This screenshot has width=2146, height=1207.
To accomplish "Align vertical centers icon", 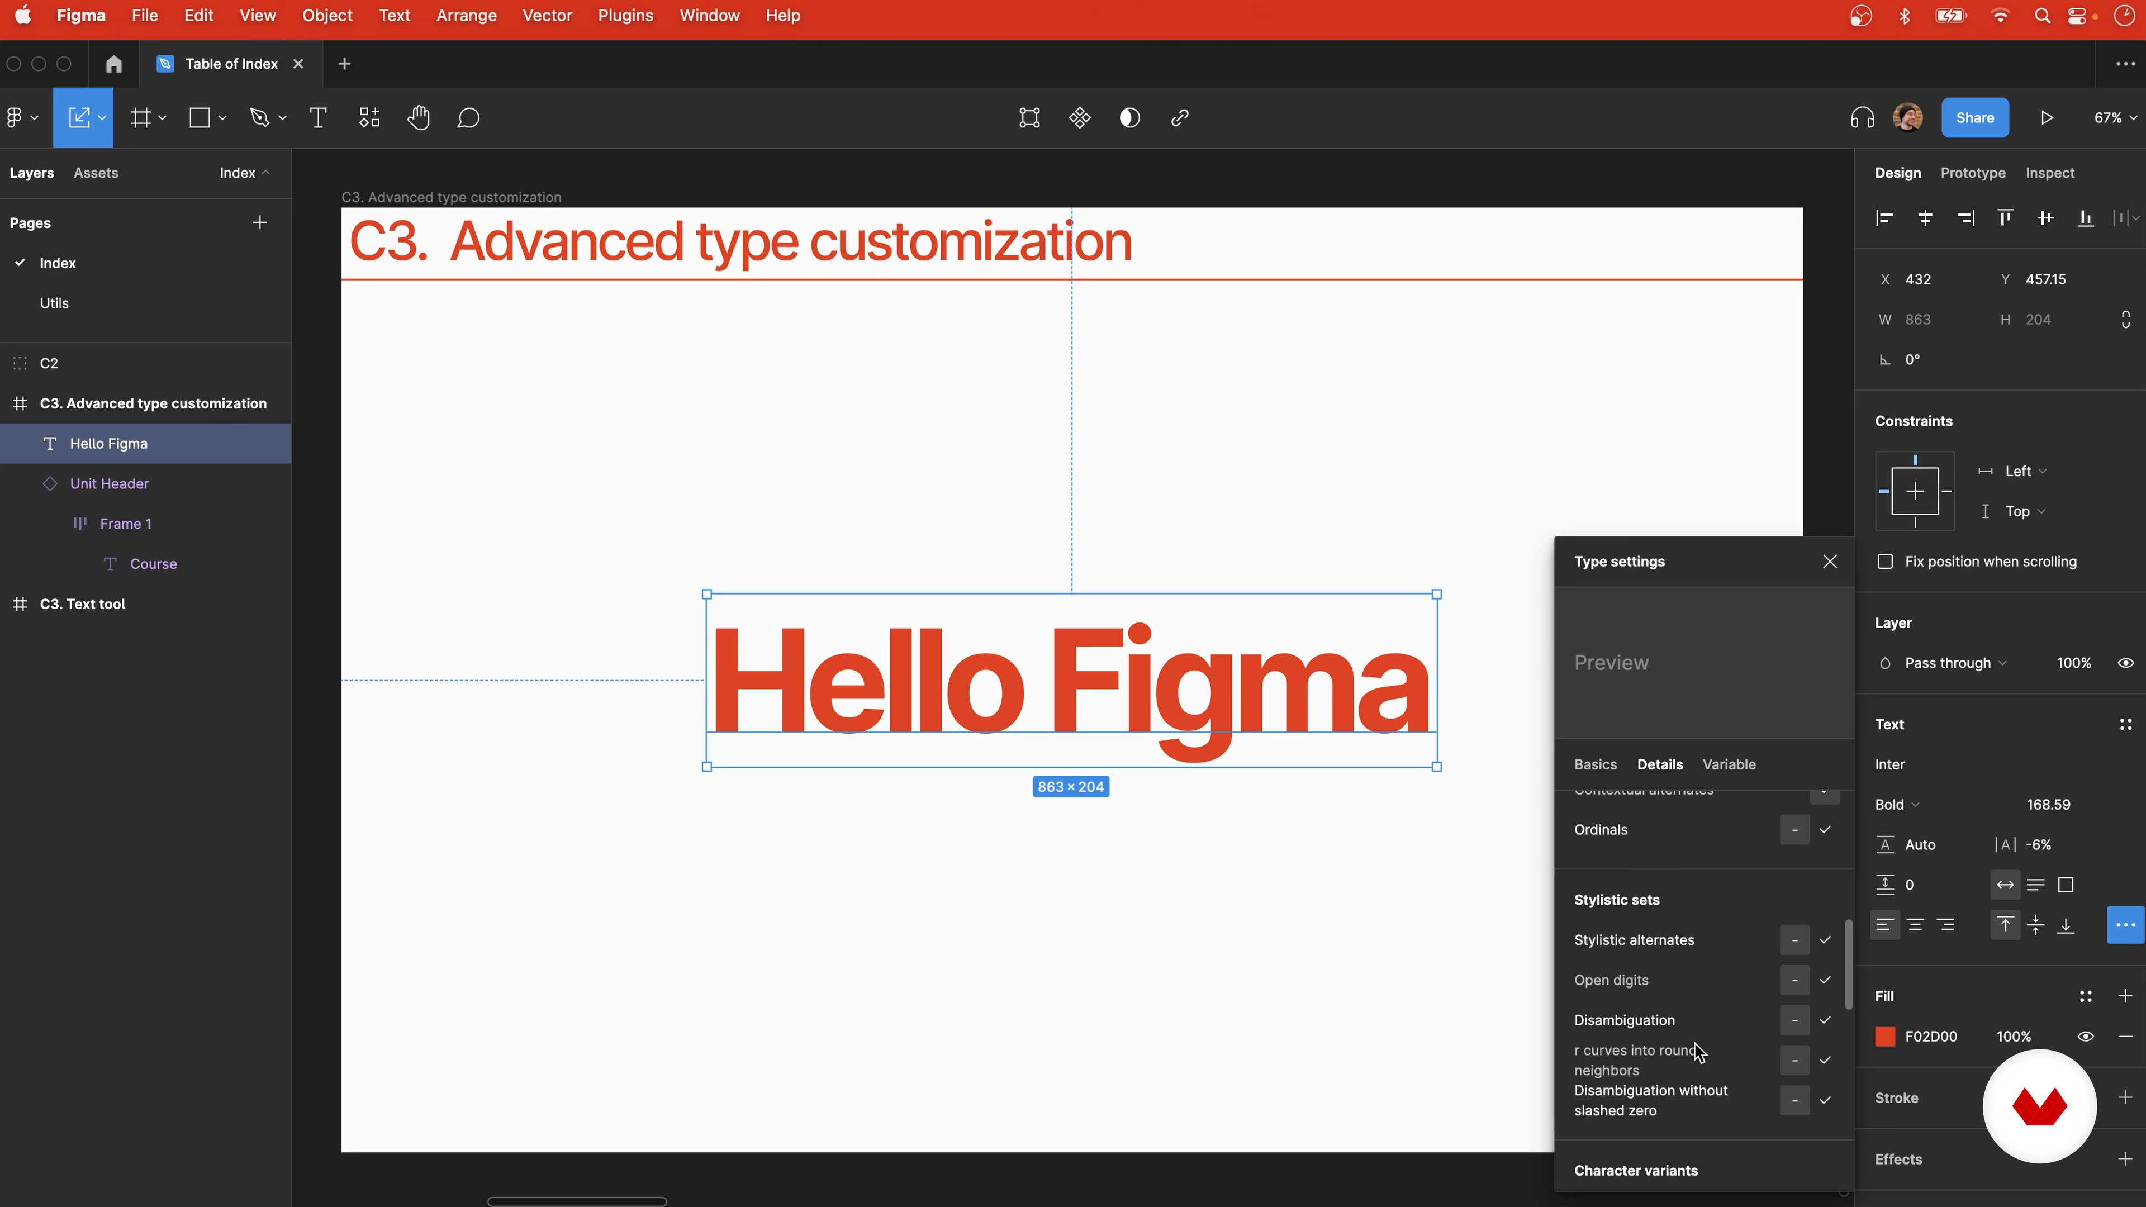I will tap(2045, 218).
